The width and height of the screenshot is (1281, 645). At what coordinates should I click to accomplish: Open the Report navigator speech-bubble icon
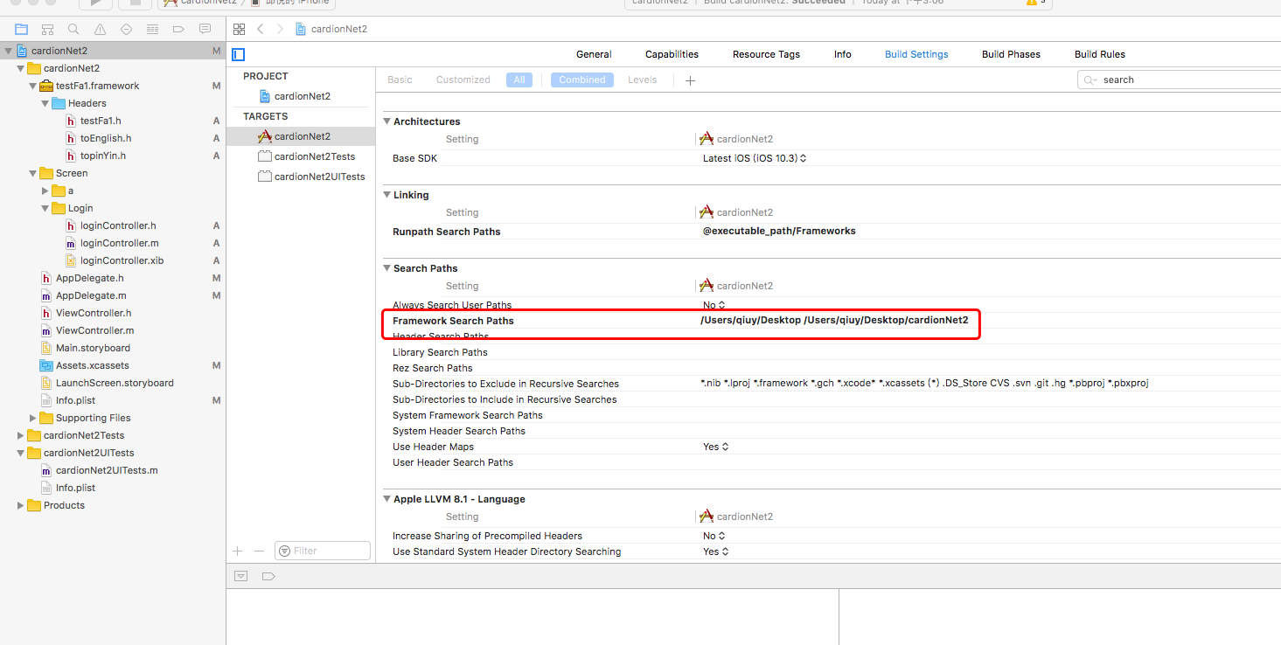[x=205, y=29]
